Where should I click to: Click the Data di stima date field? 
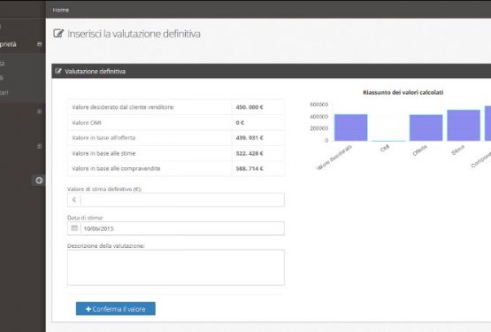coord(182,228)
